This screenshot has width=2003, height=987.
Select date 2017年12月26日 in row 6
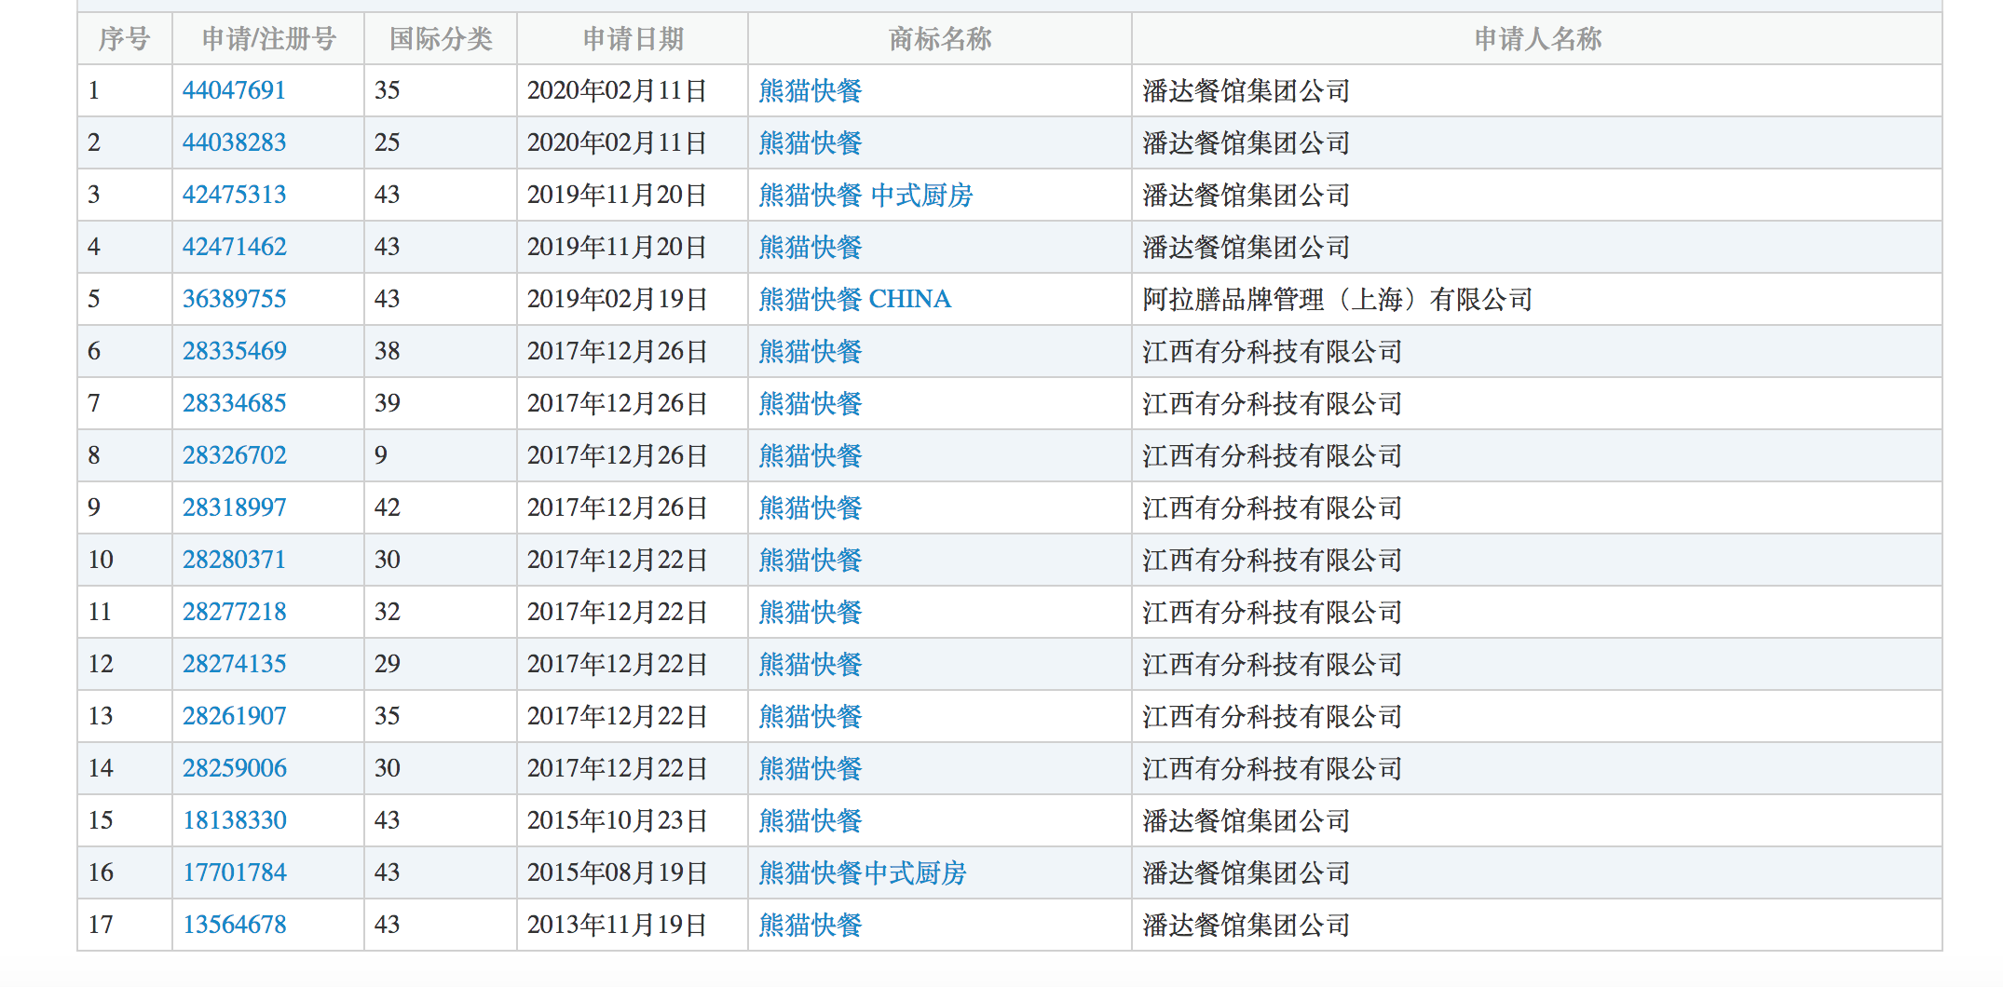[617, 351]
